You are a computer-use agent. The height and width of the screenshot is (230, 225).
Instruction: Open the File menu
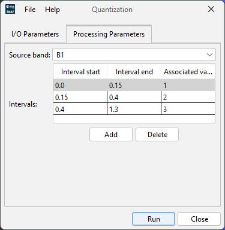click(30, 10)
